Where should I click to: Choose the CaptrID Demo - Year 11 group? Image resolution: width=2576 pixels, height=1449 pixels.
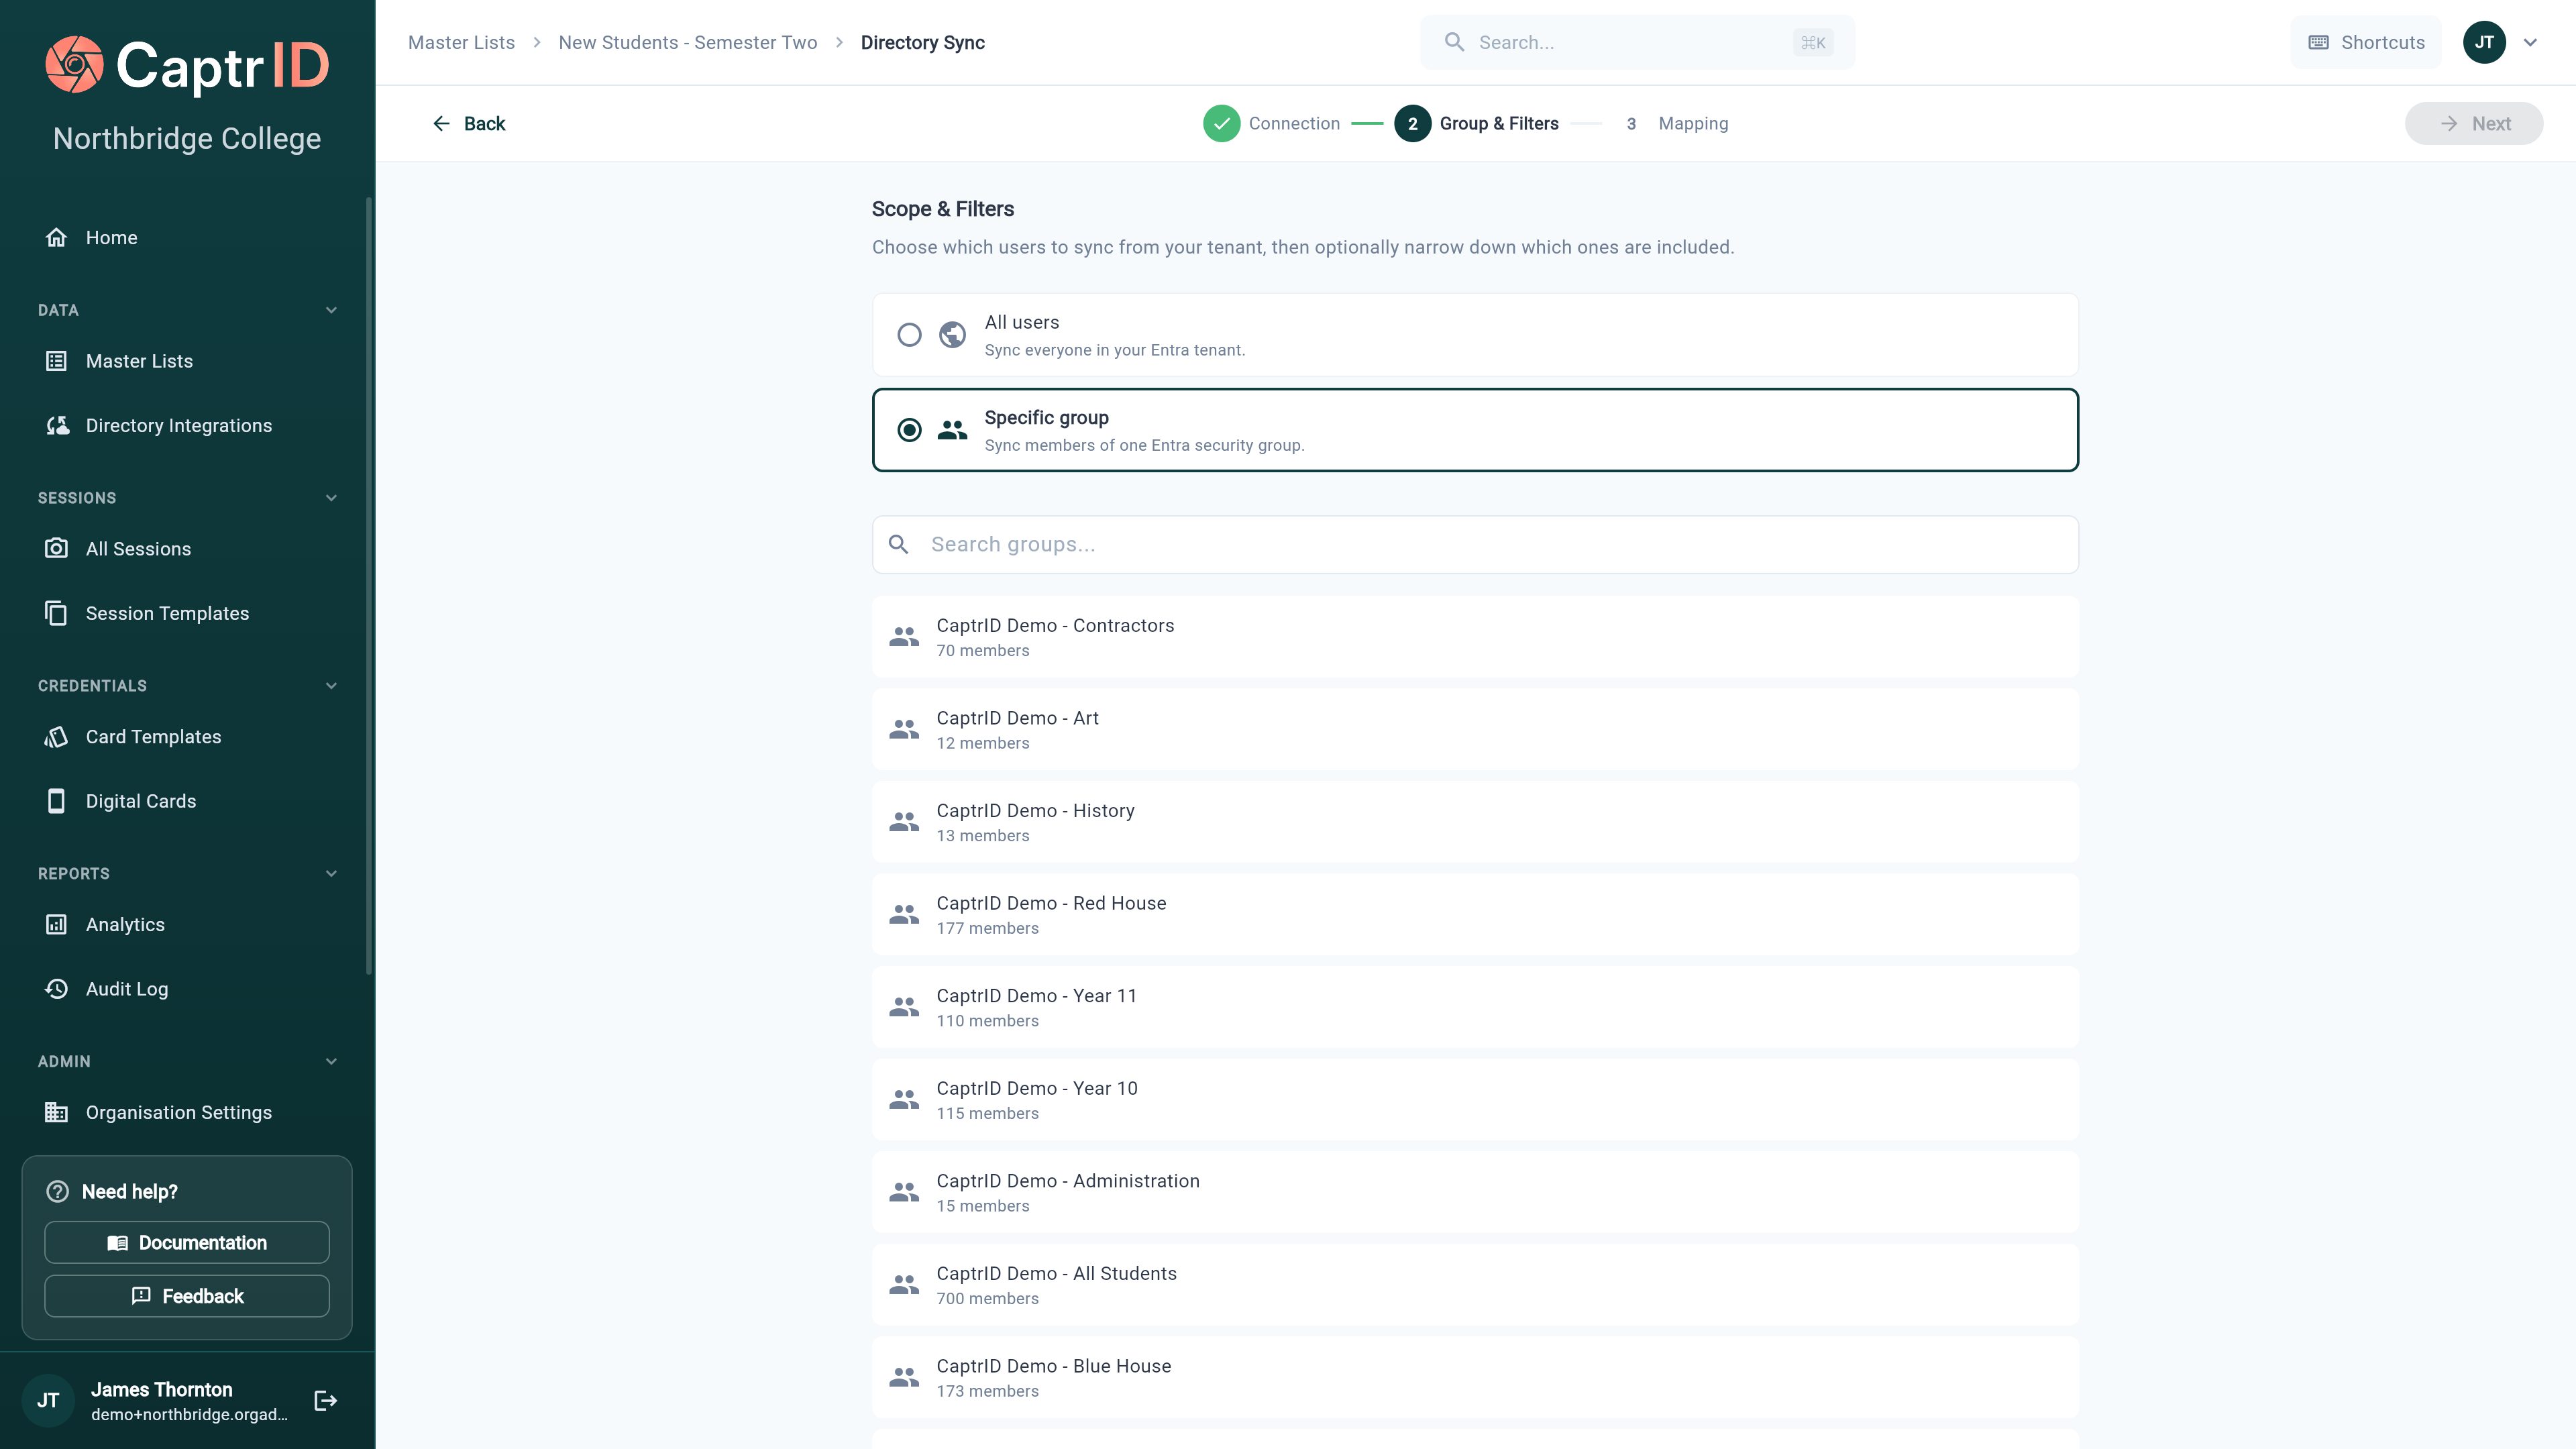click(x=1475, y=1007)
